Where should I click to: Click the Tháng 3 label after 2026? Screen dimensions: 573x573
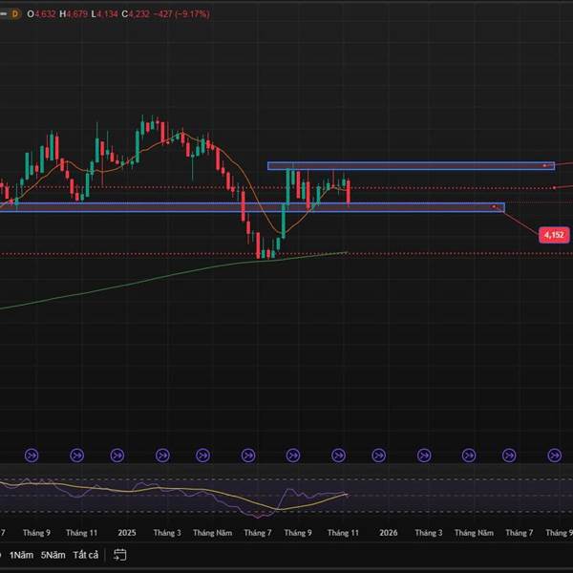pos(429,533)
